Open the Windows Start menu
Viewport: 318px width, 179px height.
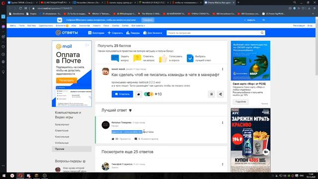3,176
